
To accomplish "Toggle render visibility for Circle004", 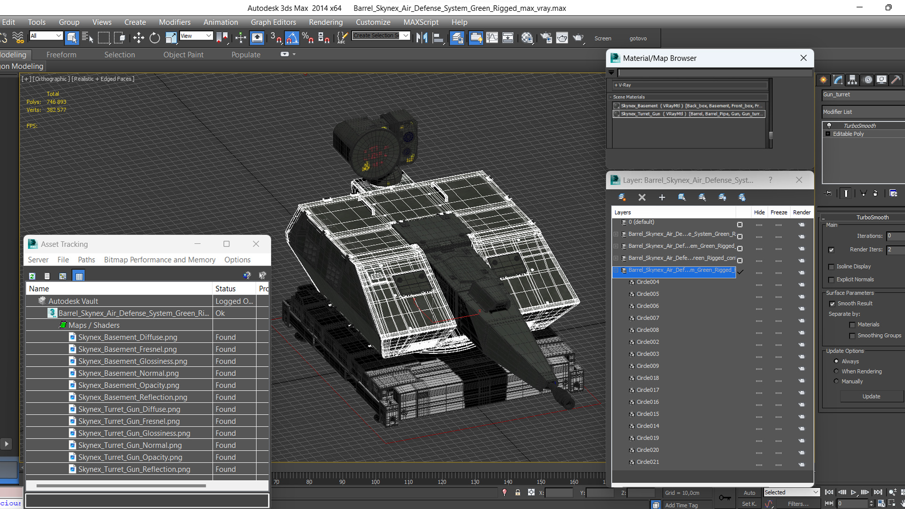I will (801, 284).
